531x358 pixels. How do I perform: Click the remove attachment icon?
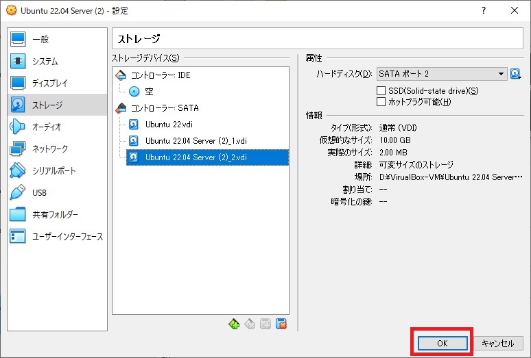(281, 324)
